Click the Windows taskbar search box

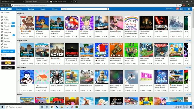tap(22, 107)
